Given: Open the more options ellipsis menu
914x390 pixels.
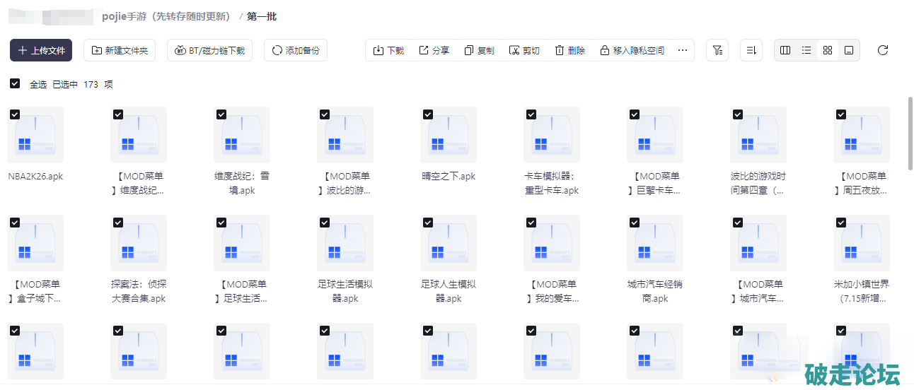Looking at the screenshot, I should click(683, 50).
